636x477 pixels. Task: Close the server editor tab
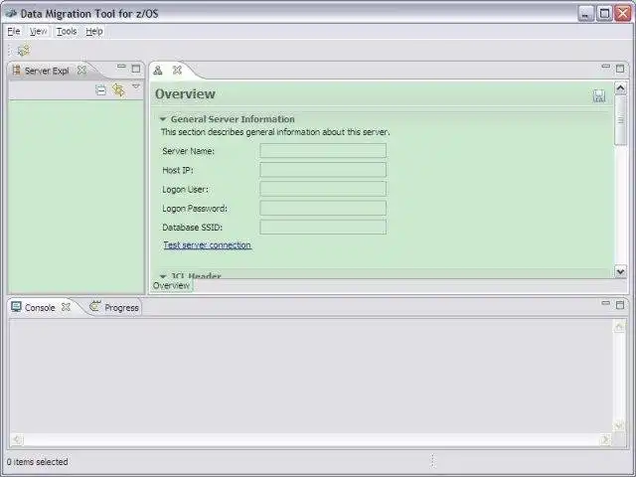(x=177, y=71)
